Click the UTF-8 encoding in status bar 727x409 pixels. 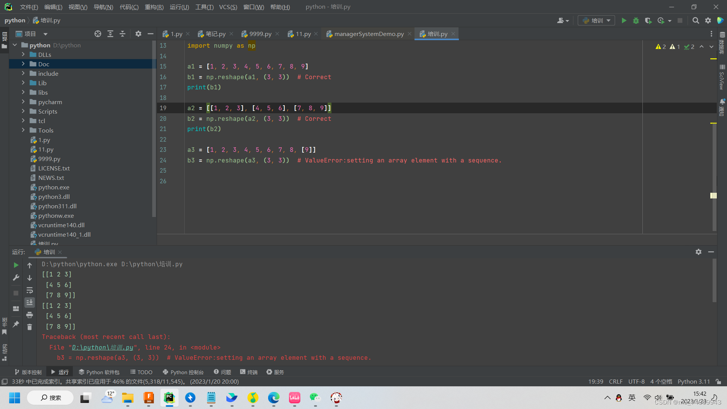[637, 381]
